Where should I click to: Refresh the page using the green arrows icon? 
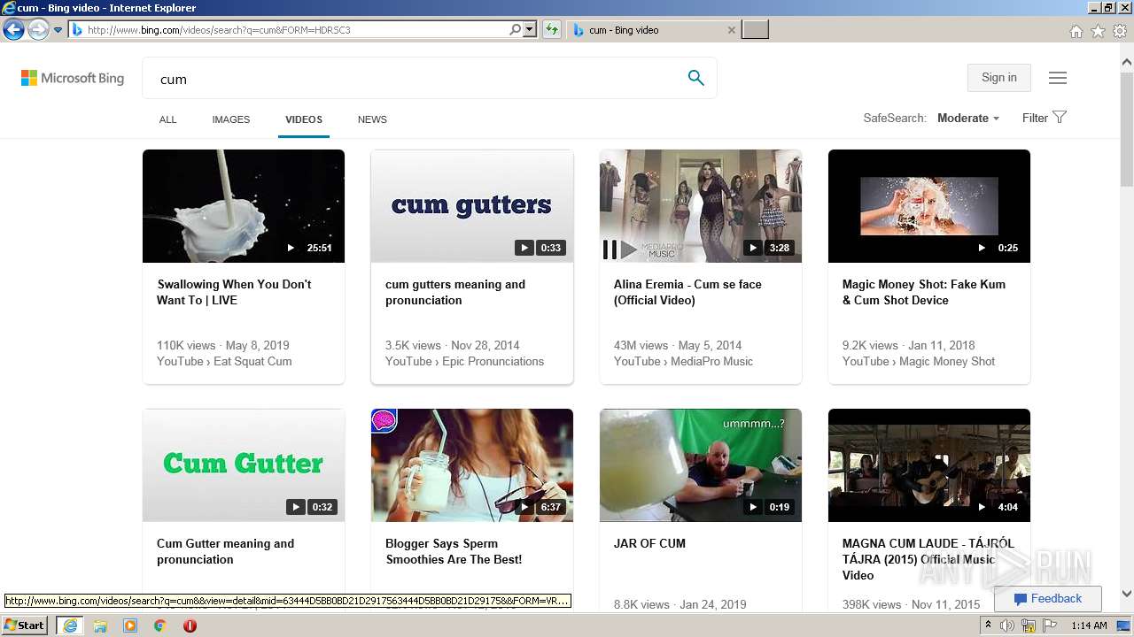pos(552,30)
